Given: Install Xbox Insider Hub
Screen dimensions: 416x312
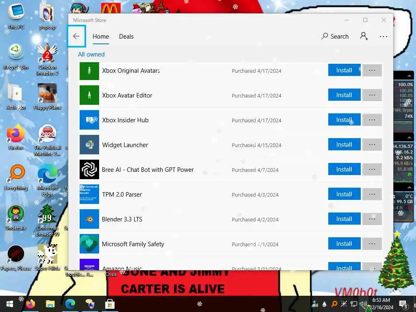Looking at the screenshot, I should (344, 120).
